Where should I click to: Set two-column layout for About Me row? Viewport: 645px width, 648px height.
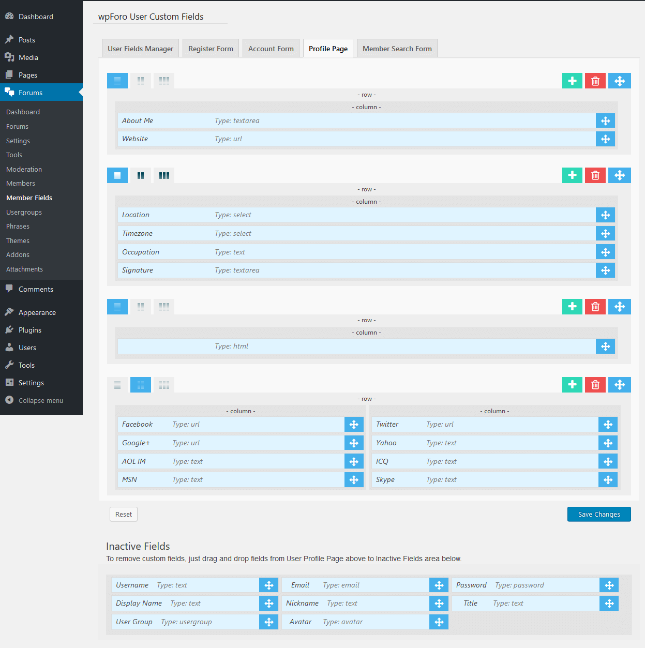click(x=141, y=81)
